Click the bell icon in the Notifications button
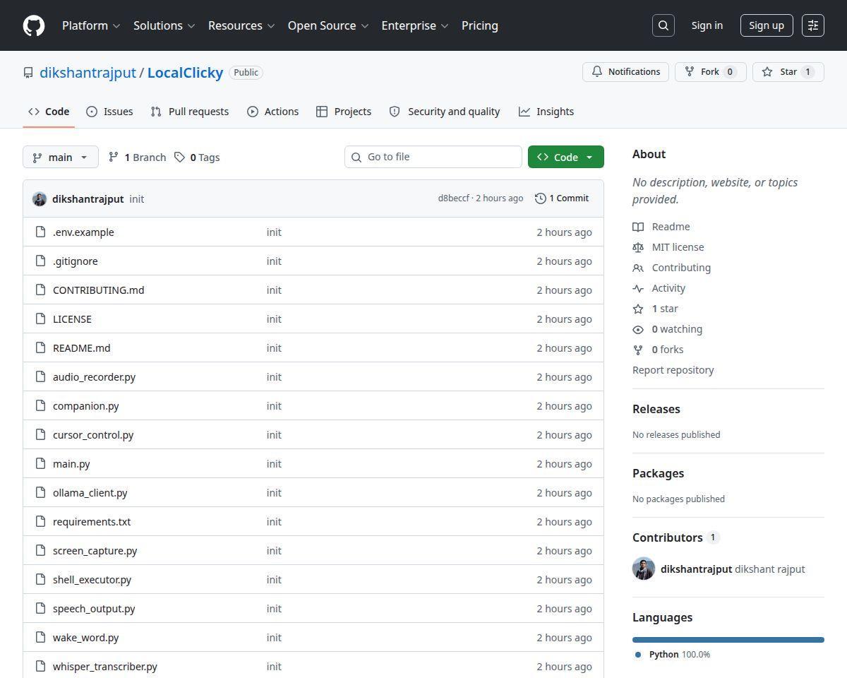847x678 pixels. 597,72
